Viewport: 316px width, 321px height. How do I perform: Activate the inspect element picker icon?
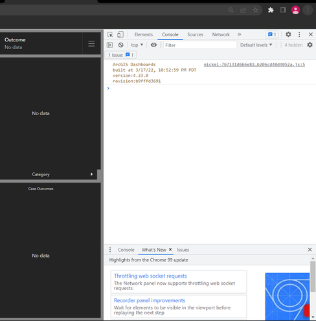(x=110, y=34)
